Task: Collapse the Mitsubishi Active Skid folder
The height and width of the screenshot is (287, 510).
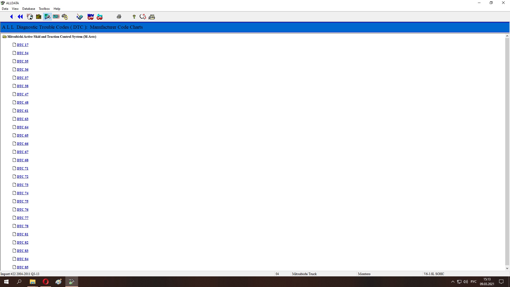Action: point(5,37)
